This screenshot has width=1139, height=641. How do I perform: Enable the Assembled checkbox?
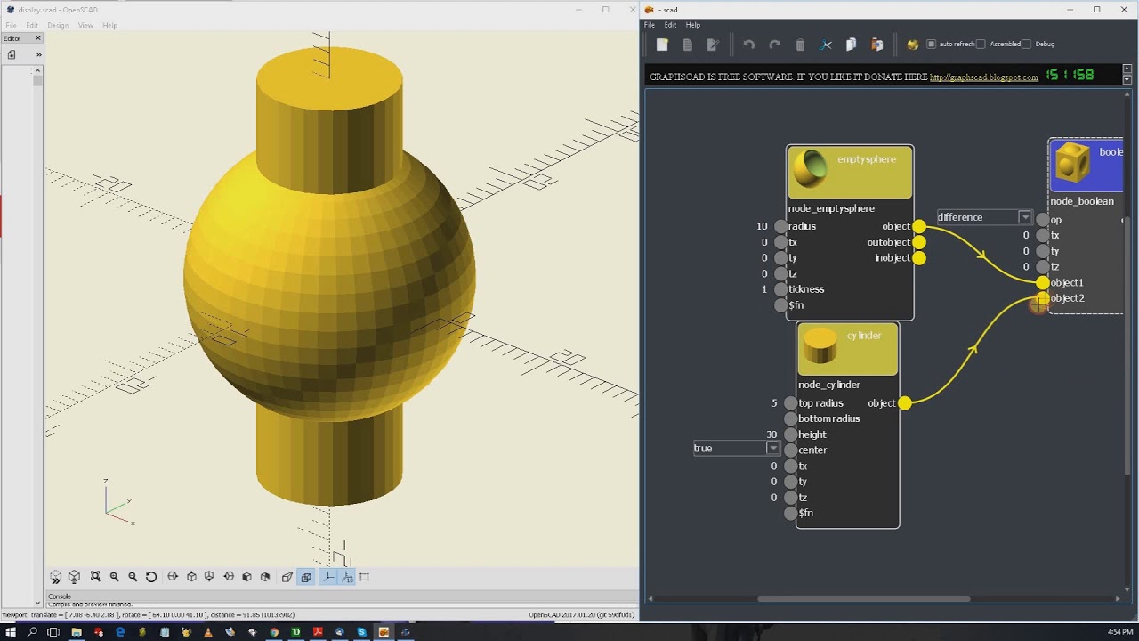click(x=981, y=44)
